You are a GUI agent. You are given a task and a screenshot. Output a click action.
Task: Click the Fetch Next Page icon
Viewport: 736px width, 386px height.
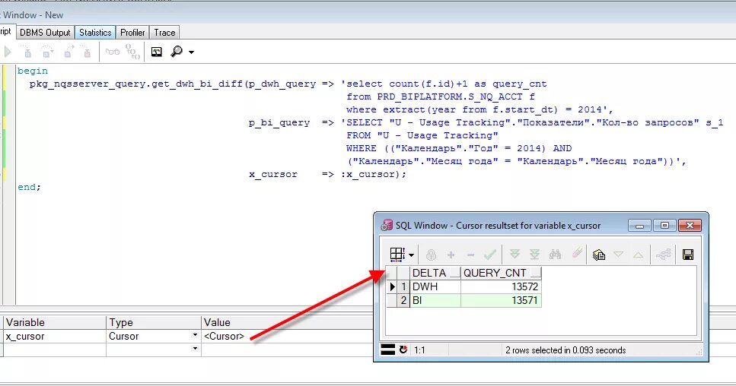click(515, 255)
